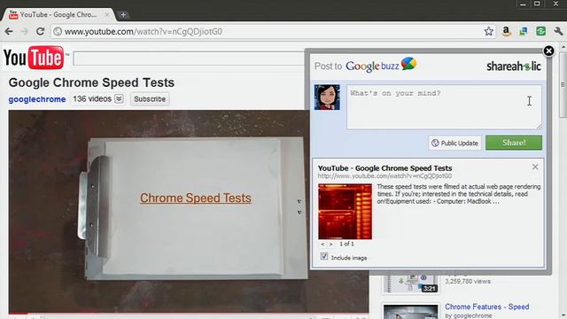Image resolution: width=567 pixels, height=319 pixels.
Task: Open the Chrome wrench menu
Action: (558, 32)
